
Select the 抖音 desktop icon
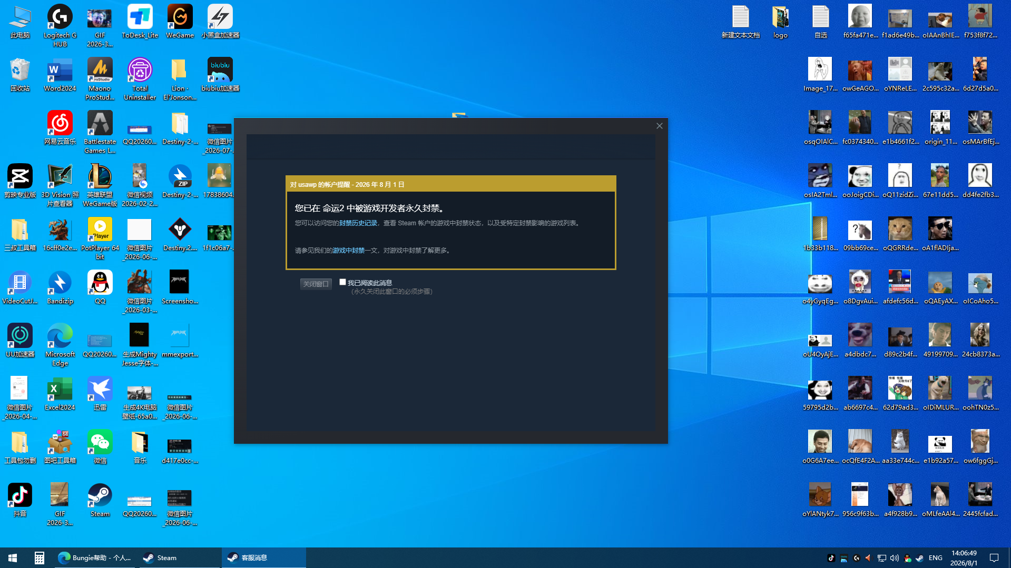coord(20,501)
